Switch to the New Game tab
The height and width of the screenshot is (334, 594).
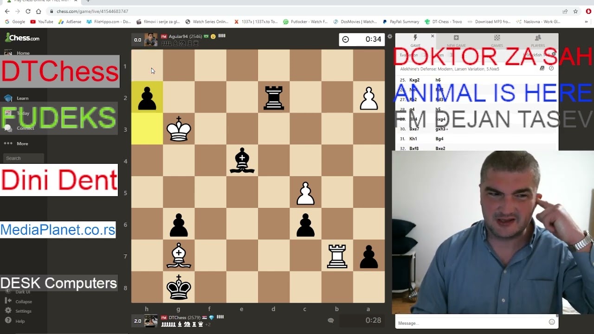point(456,41)
